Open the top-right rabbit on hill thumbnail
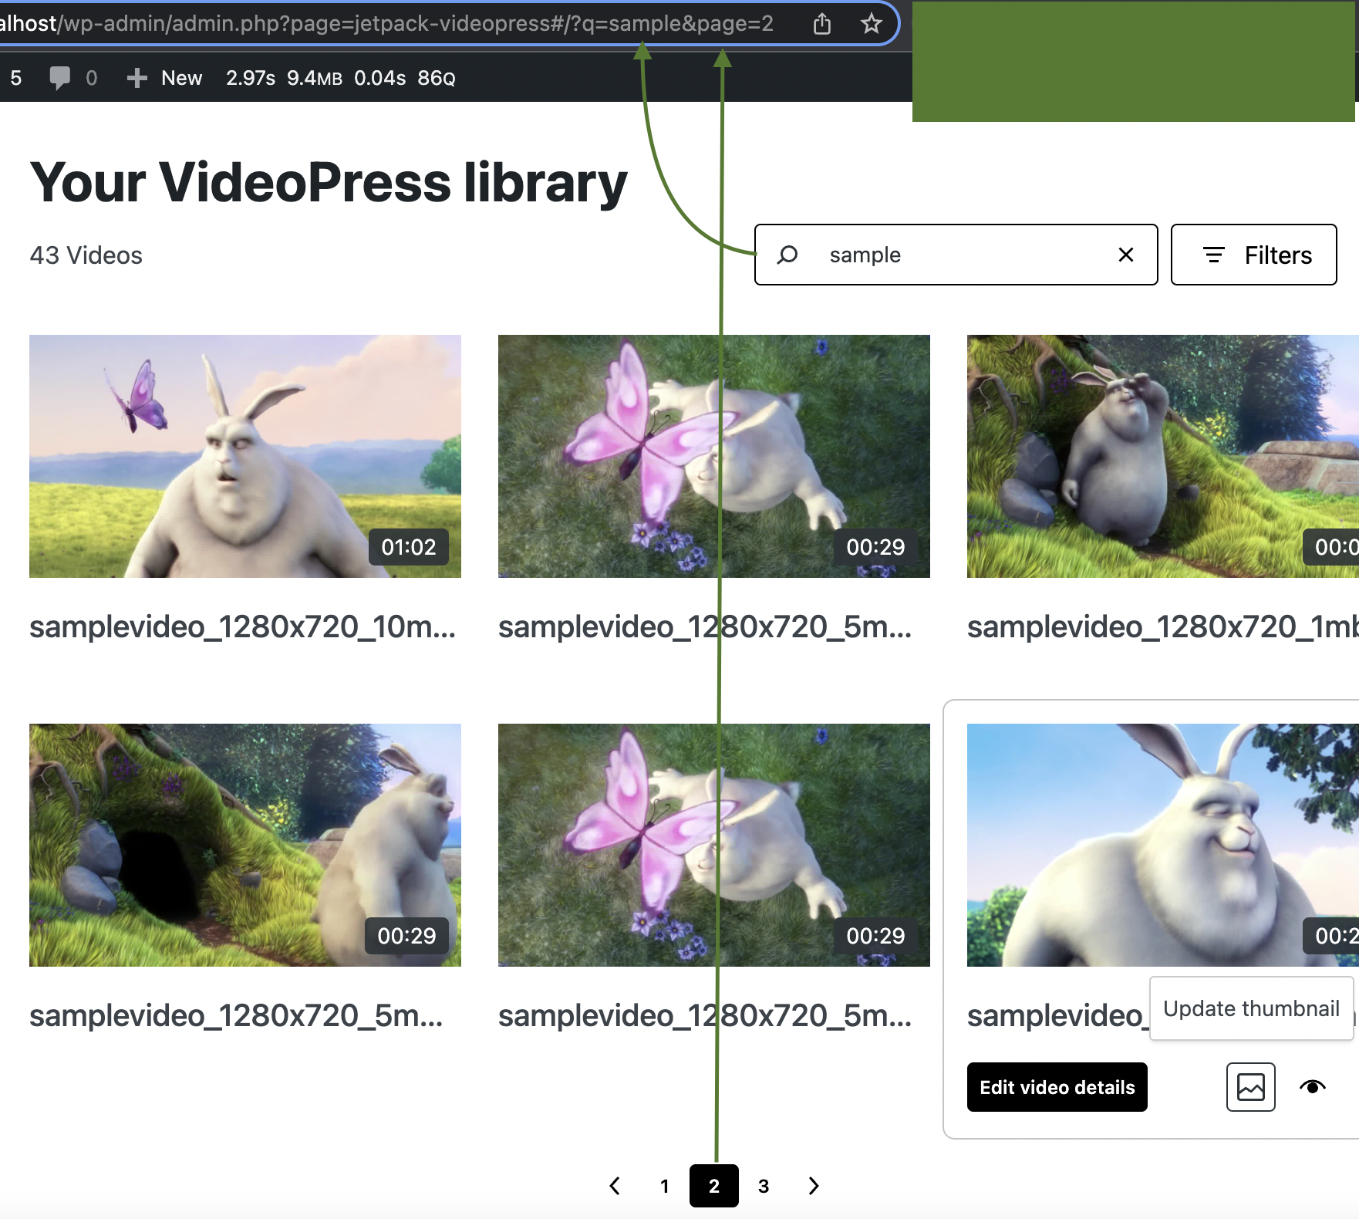The width and height of the screenshot is (1359, 1219). [1163, 456]
